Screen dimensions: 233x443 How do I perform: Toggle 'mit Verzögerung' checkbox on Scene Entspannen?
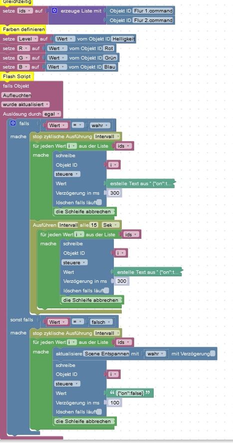(x=213, y=353)
